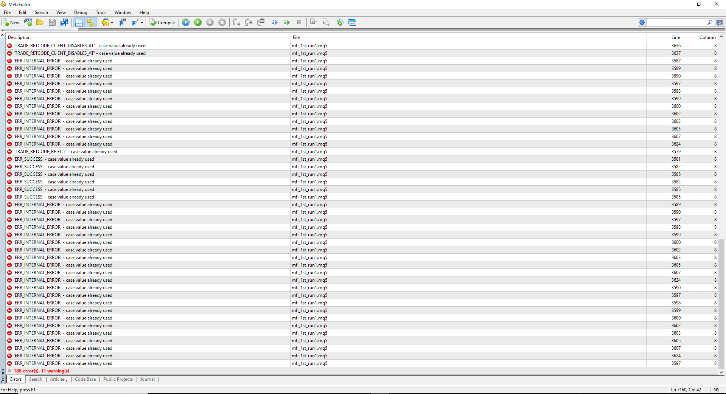This screenshot has height=394, width=726.
Task: Open the trading terminal icon
Action: coord(352,23)
